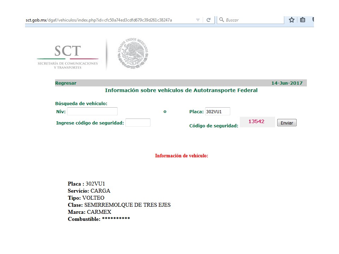The image size is (339, 254).
Task: Select the sct.gob.mx address bar URL
Action: coord(99,20)
